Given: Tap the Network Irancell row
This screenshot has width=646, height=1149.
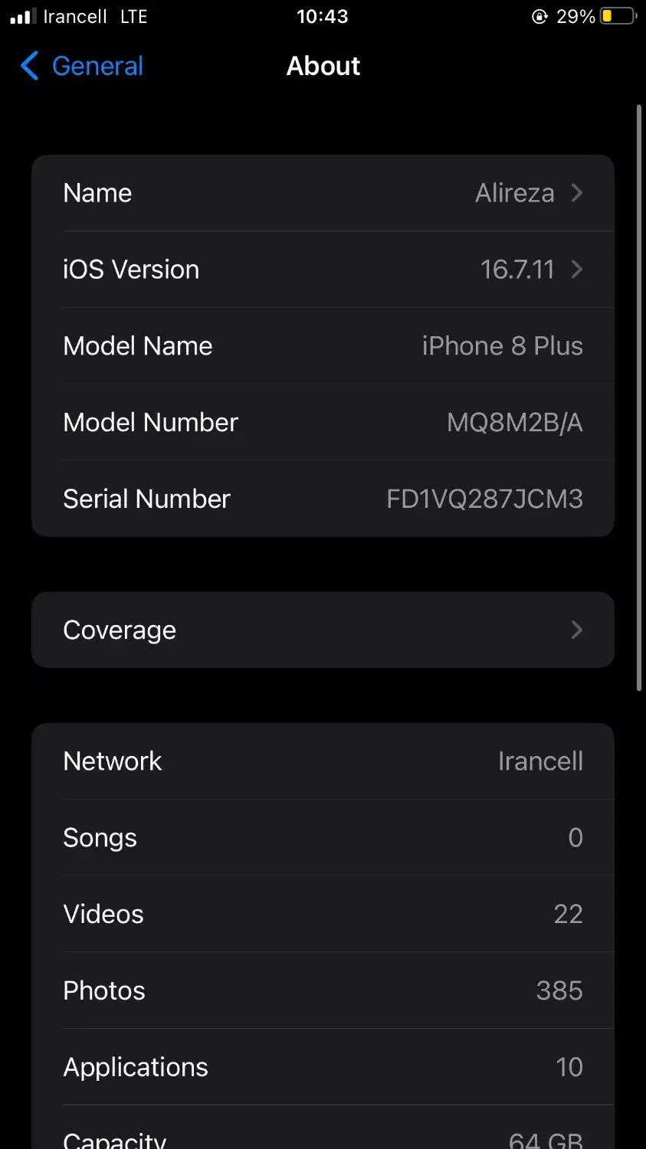Looking at the screenshot, I should 323,761.
